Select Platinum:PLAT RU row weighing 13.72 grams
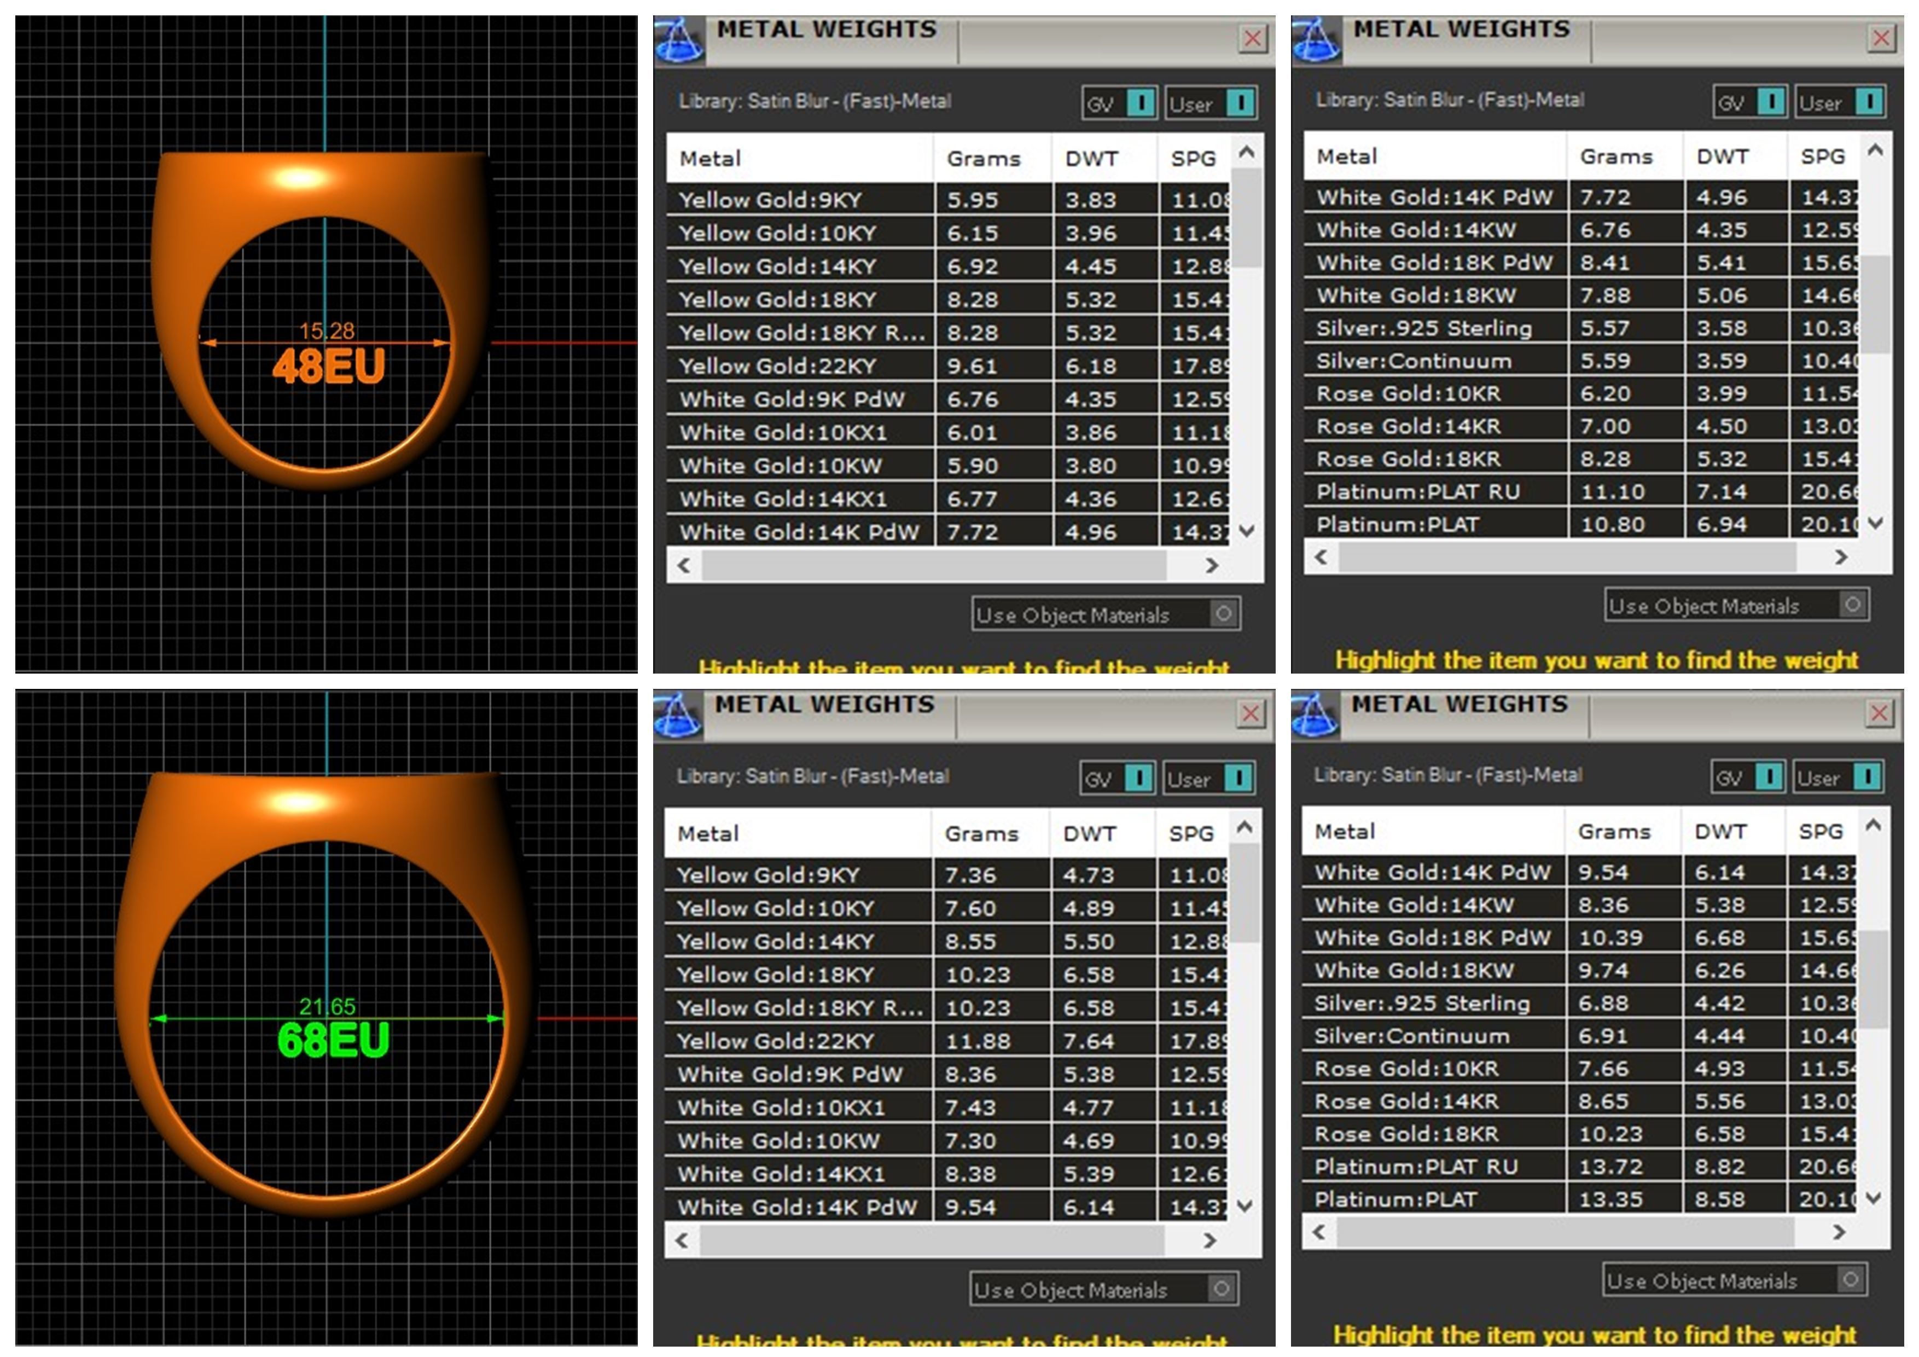The width and height of the screenshot is (1919, 1357). [1415, 1167]
